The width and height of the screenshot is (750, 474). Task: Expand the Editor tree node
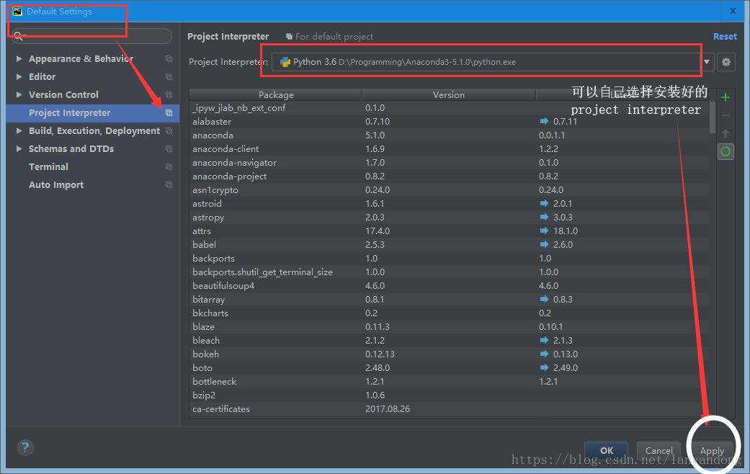pos(19,76)
